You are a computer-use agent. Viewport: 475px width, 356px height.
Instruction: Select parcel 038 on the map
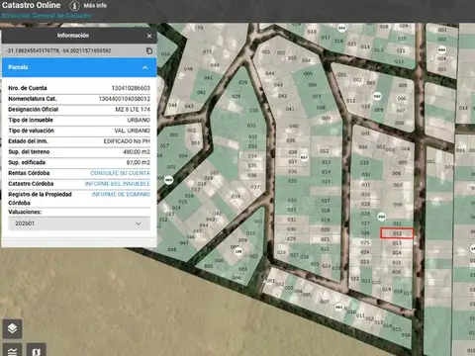pyautogui.click(x=293, y=152)
